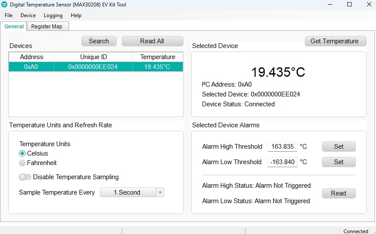Select the Celsius radio button
Screen dimensions: 376x234
(x=22, y=153)
